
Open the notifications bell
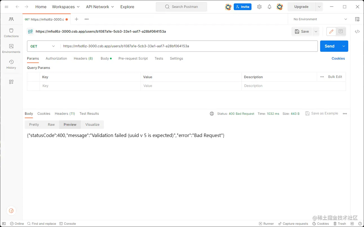coord(269,7)
